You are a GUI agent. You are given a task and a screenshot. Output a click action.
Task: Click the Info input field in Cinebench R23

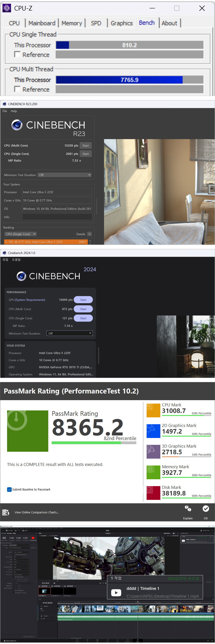(57, 217)
